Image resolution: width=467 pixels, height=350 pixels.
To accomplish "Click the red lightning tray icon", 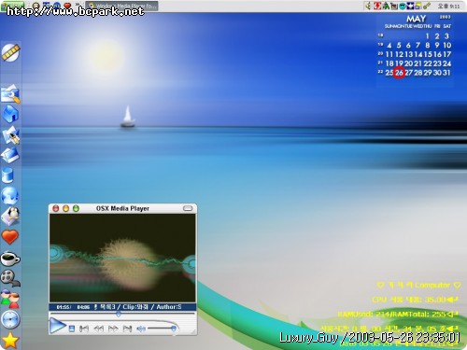I will pyautogui.click(x=377, y=6).
